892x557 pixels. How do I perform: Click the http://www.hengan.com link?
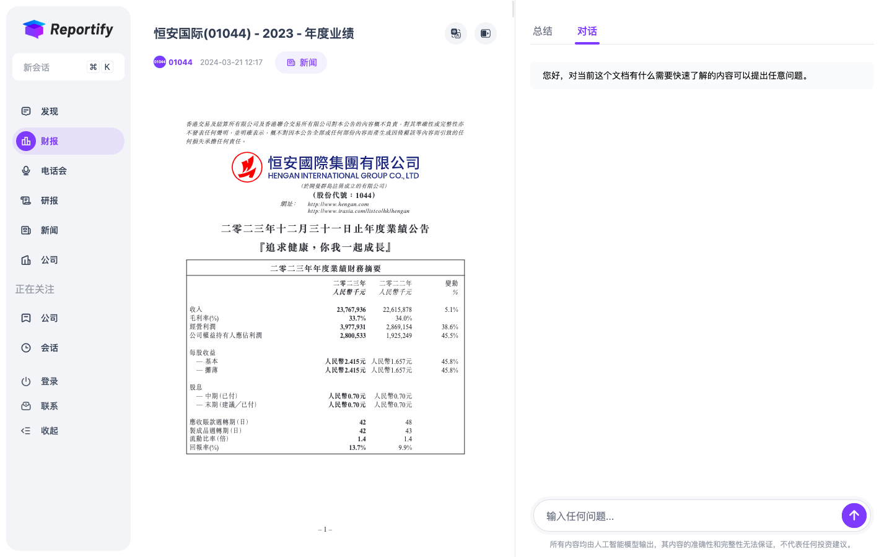[x=338, y=204]
